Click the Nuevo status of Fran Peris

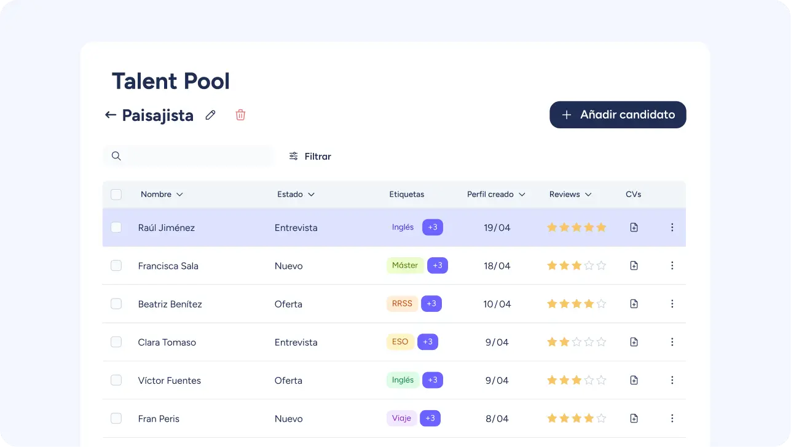point(288,418)
